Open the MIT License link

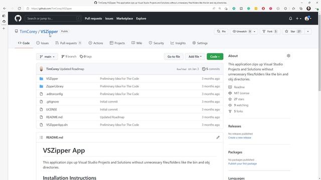click(x=242, y=93)
